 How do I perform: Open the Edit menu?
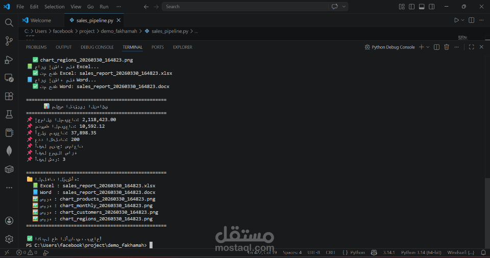coord(34,7)
